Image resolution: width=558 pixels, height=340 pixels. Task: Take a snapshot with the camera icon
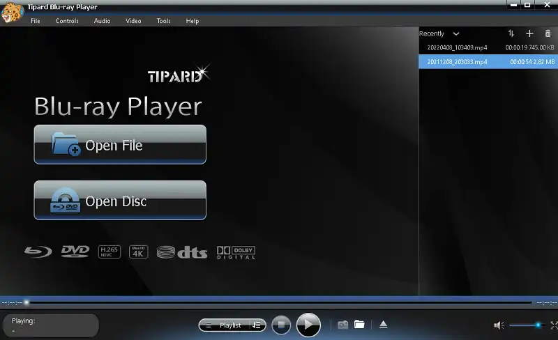(342, 325)
